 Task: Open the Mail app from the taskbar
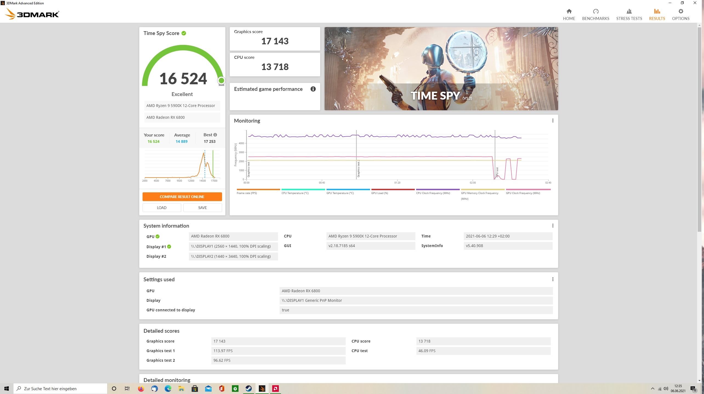point(208,389)
